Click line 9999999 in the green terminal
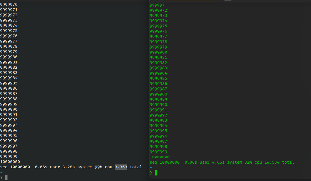Screen dimensions: 311x181 pos(159,152)
